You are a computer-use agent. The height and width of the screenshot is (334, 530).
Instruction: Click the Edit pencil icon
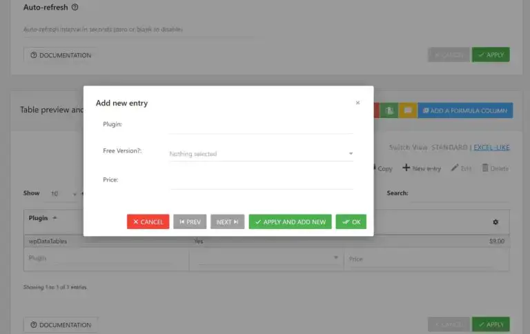click(455, 168)
